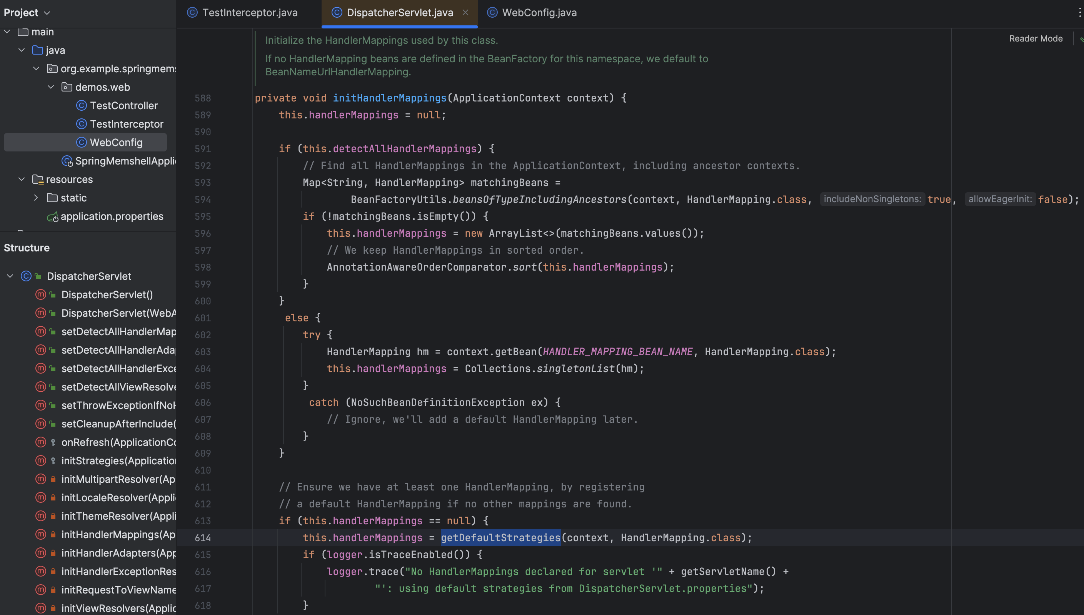Click the method icon beside onRefresh

[40, 442]
